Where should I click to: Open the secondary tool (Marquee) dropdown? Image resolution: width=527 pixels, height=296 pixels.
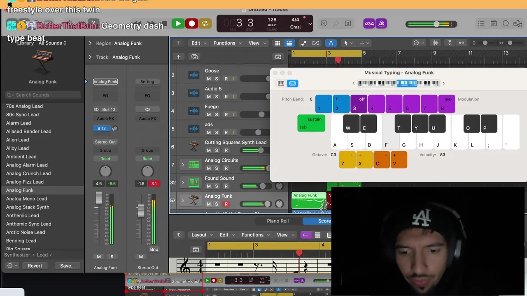coord(364,43)
